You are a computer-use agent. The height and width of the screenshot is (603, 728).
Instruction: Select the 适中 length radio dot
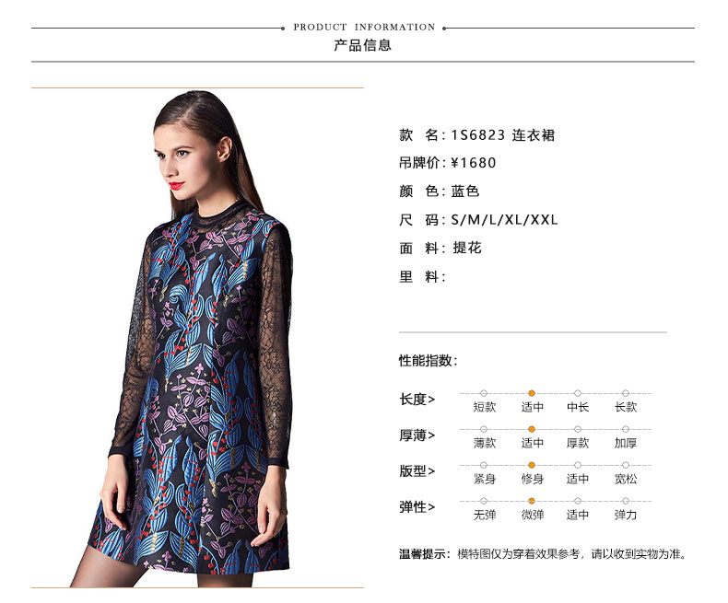[x=532, y=393]
